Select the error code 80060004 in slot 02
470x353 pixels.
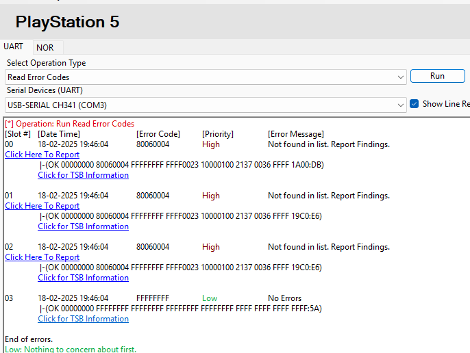click(x=153, y=247)
